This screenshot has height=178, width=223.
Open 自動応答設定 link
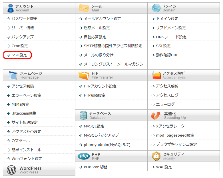pos(95,37)
